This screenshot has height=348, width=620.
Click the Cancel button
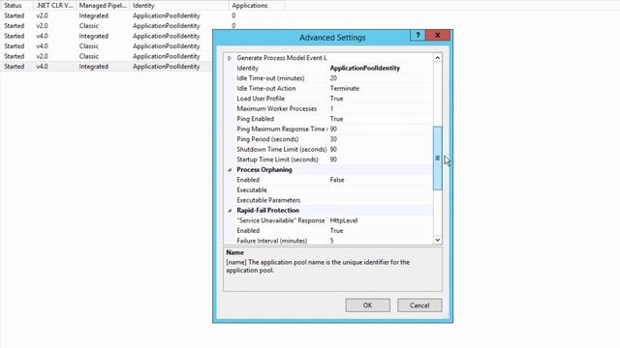coord(419,305)
